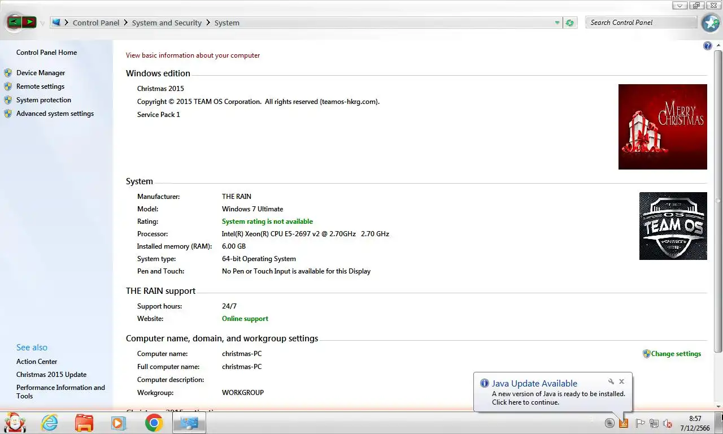The width and height of the screenshot is (723, 434).
Task: Open Christmas 2015 Update link
Action: coord(51,375)
